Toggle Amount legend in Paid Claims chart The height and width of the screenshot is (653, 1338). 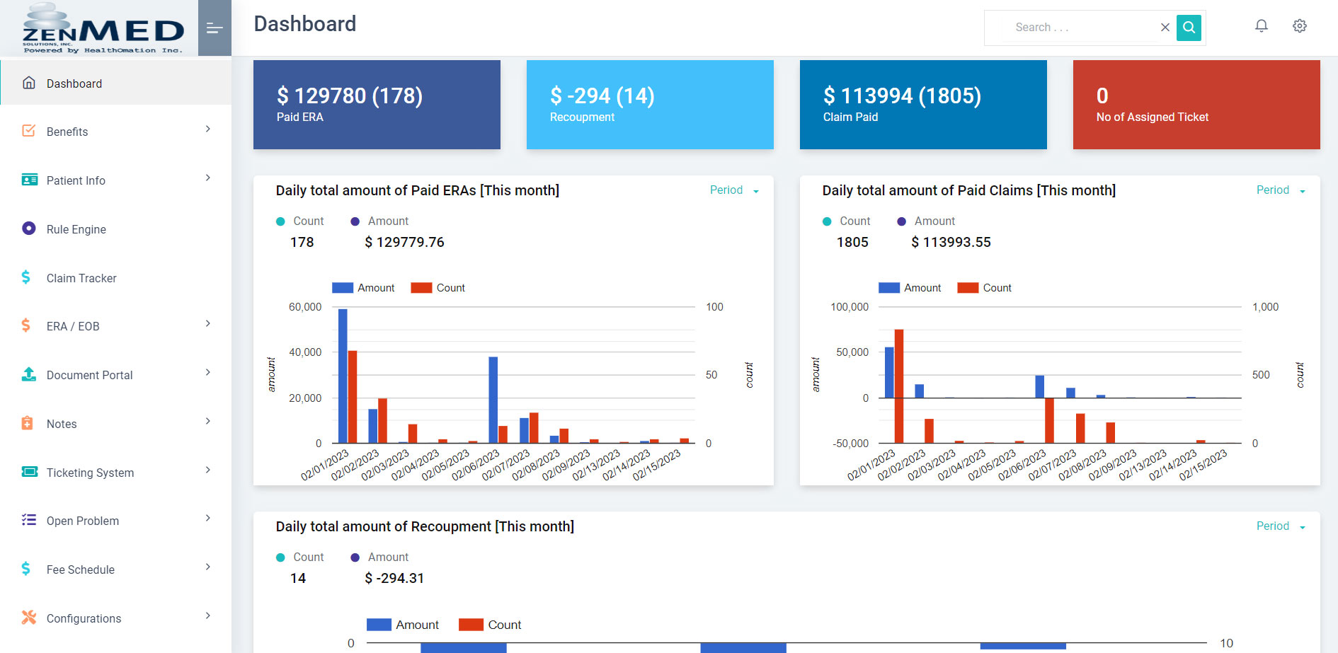(x=910, y=288)
